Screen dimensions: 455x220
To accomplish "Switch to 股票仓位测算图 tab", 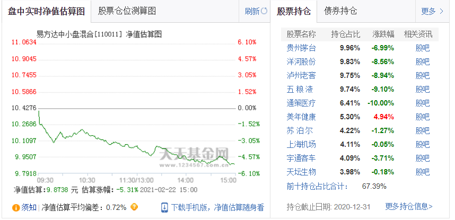I will [127, 11].
